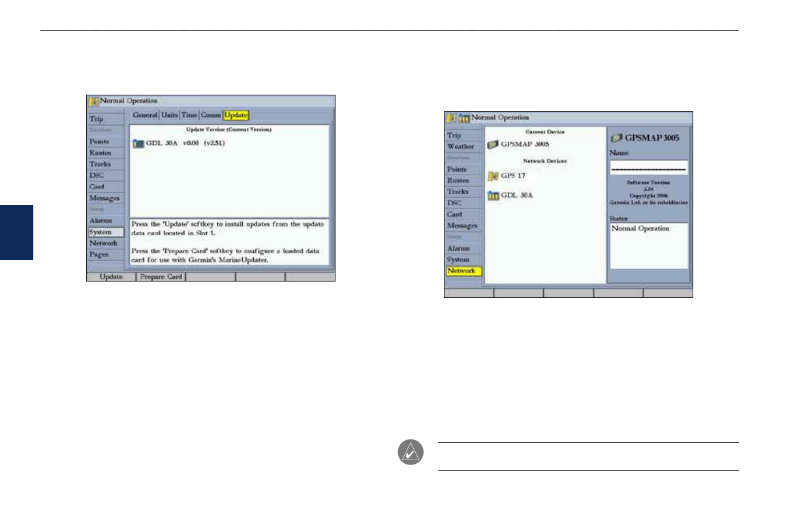The width and height of the screenshot is (799, 520).
Task: Select the "GPSMAP 3005" text under Current Device
Action: (525, 144)
